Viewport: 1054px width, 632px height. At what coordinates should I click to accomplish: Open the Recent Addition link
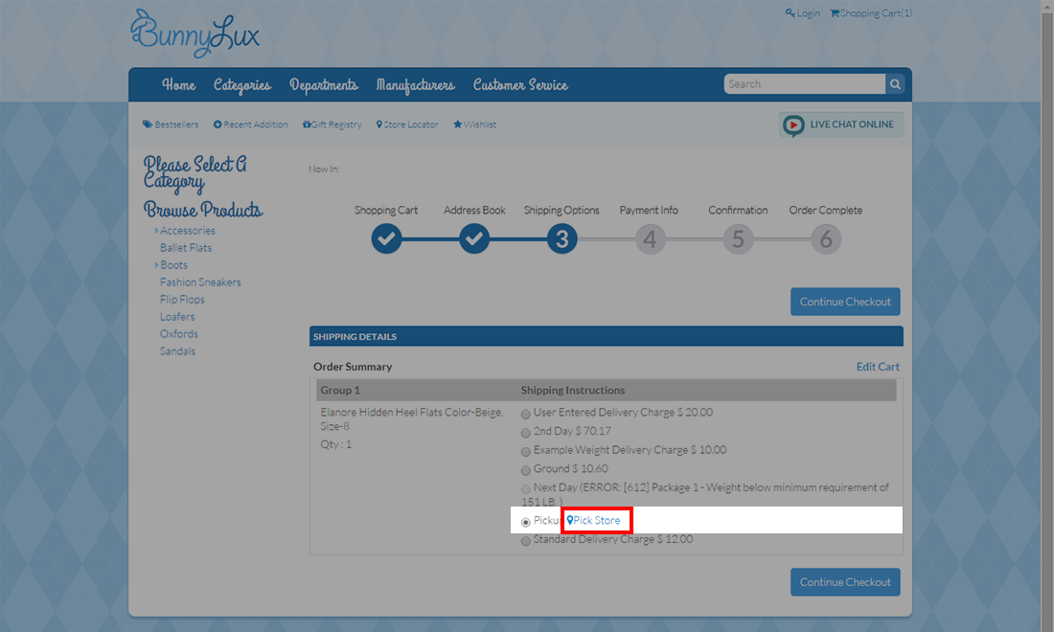(x=251, y=124)
